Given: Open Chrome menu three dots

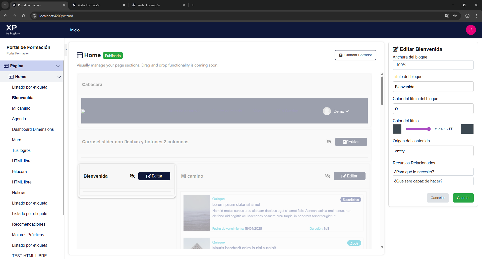Looking at the screenshot, I should point(476,16).
